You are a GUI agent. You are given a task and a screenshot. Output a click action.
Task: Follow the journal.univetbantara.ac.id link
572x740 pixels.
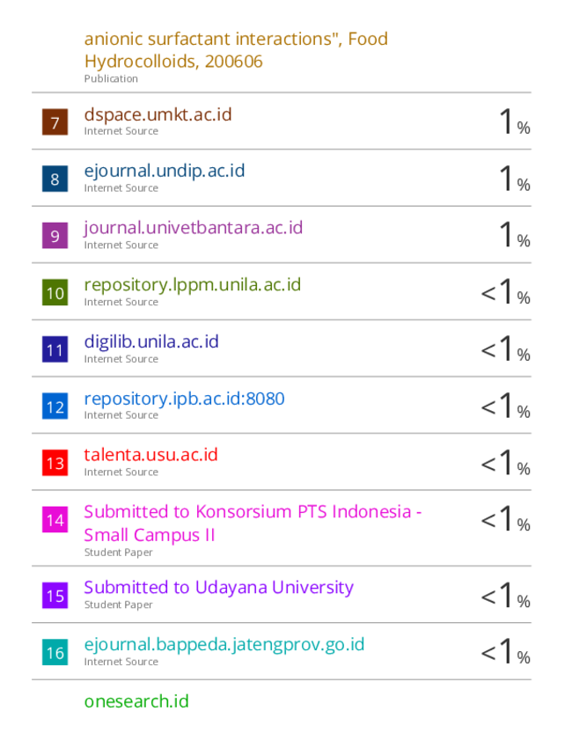(x=194, y=228)
